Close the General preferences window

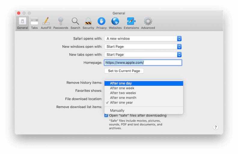point(19,13)
